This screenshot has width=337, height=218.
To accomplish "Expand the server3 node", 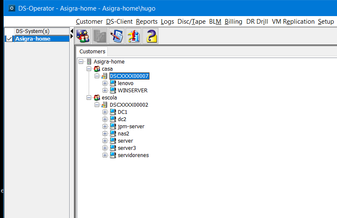I will (105, 148).
